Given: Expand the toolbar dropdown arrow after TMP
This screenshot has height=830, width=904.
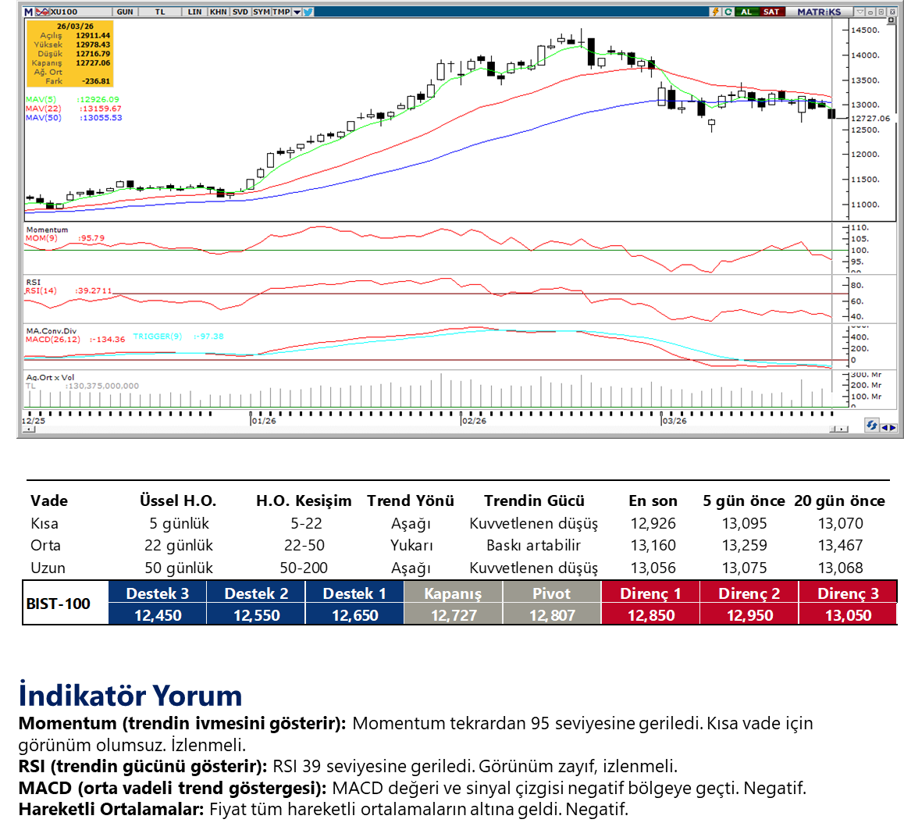Looking at the screenshot, I should [297, 12].
